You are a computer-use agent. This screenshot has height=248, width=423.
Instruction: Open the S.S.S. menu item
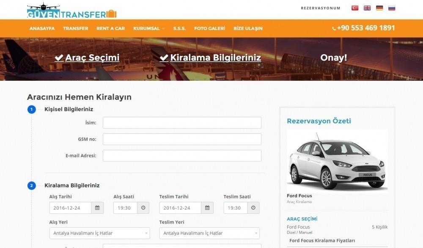click(179, 28)
